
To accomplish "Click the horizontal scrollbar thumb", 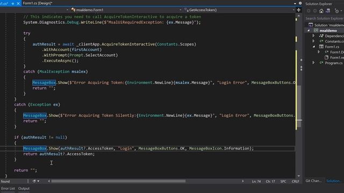I will tap(118, 181).
